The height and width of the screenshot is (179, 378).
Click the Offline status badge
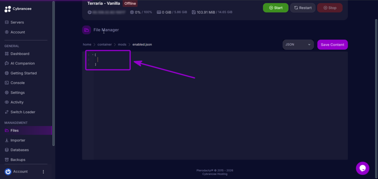(130, 4)
